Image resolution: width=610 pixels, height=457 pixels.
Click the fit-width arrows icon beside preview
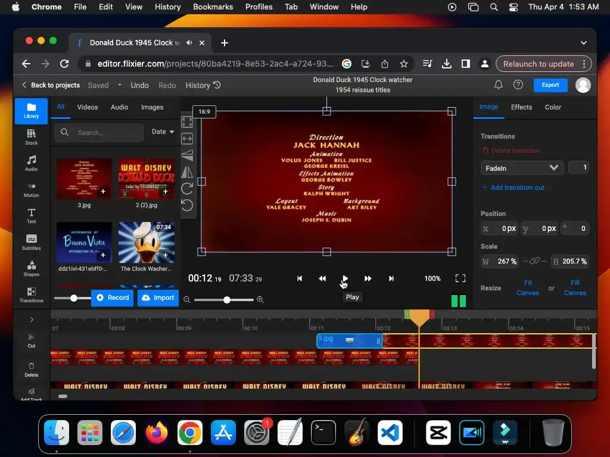(x=187, y=138)
